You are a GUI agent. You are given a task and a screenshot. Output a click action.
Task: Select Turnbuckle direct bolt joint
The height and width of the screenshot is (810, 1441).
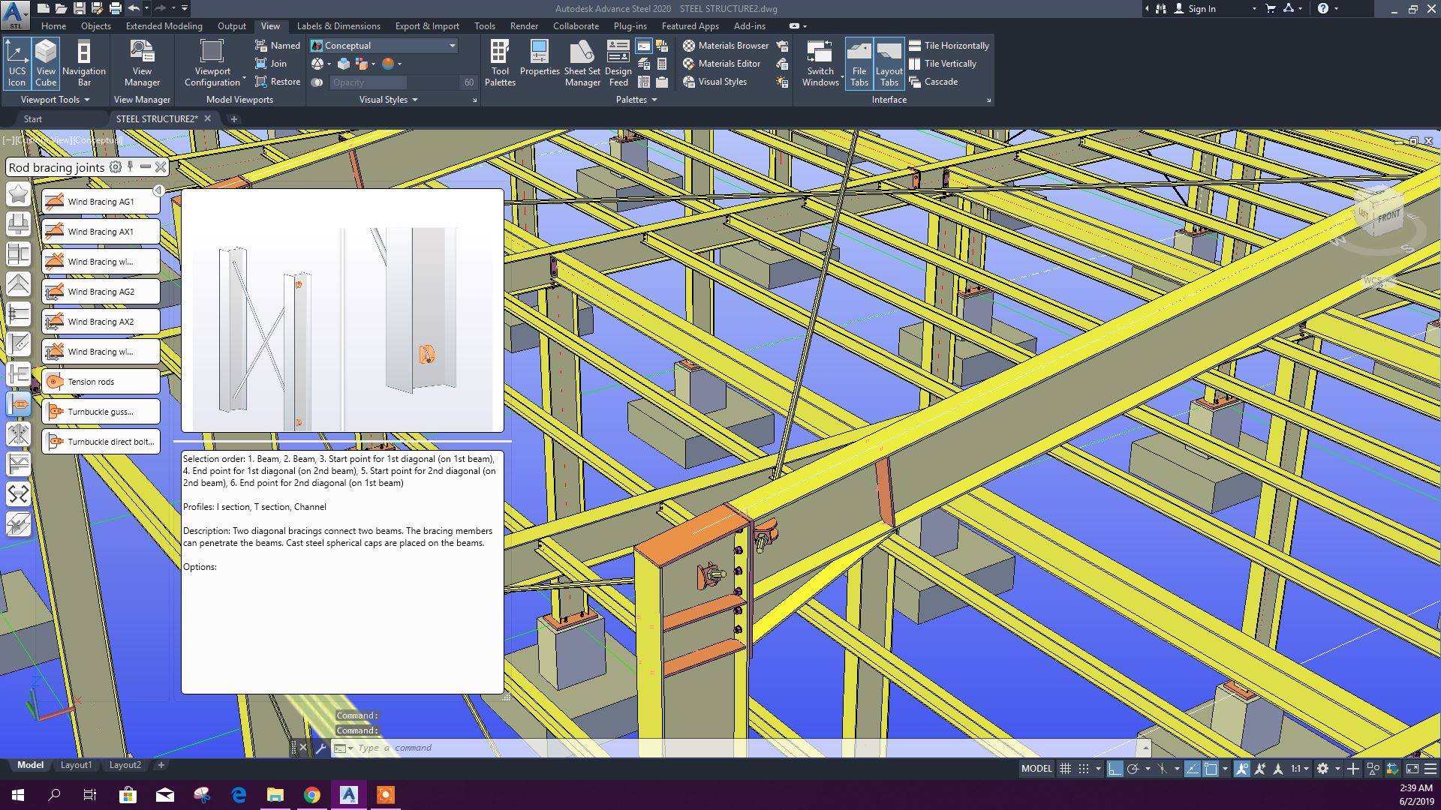click(x=101, y=442)
